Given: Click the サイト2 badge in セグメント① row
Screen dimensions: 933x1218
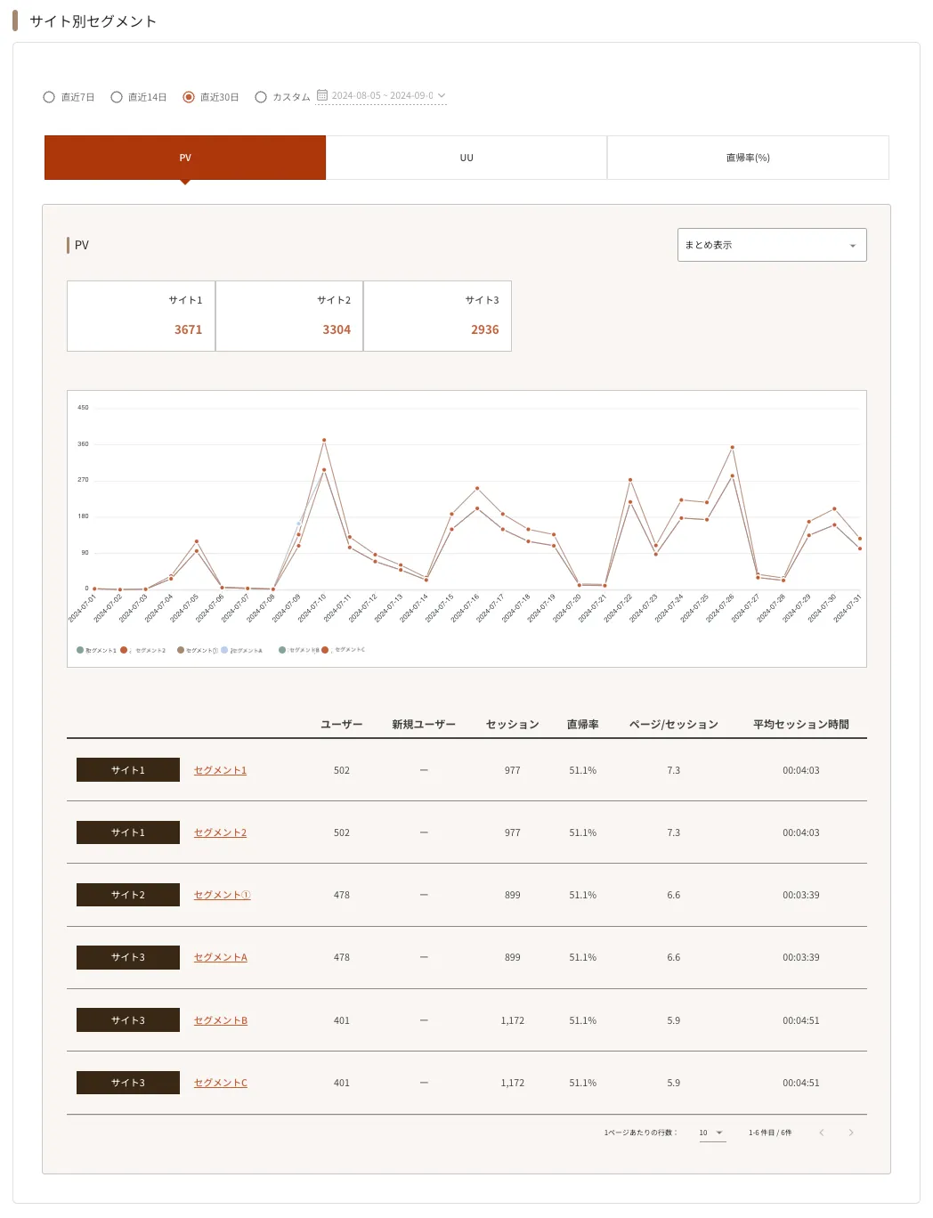Looking at the screenshot, I should [x=128, y=895].
